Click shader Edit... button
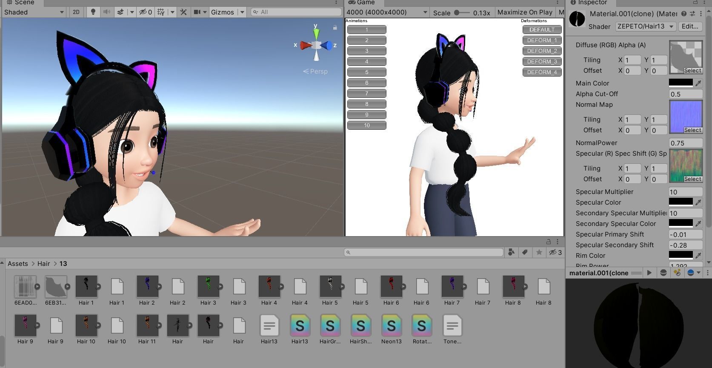The height and width of the screenshot is (368, 712). click(689, 26)
